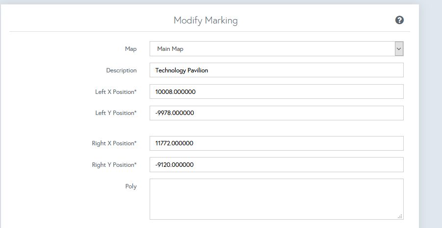Click the Modify Marking heading

206,21
